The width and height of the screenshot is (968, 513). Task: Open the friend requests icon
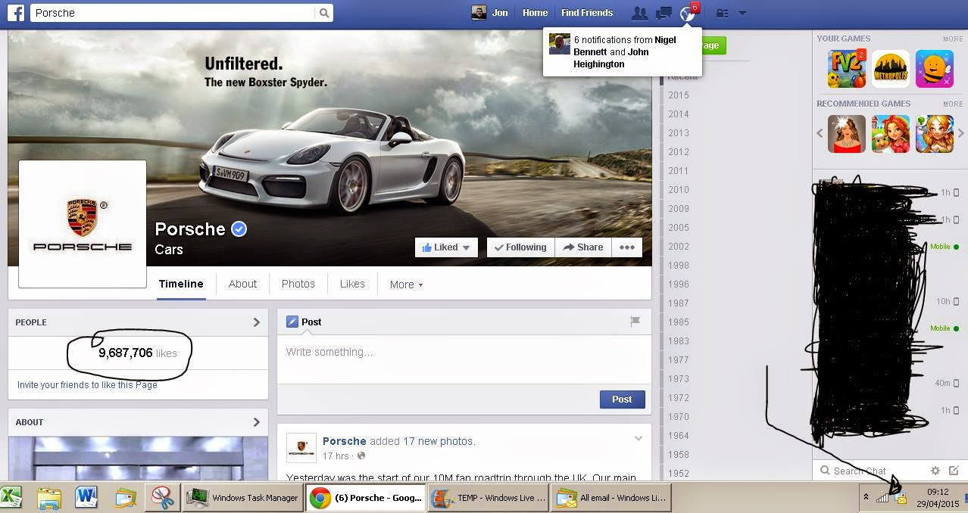click(640, 13)
